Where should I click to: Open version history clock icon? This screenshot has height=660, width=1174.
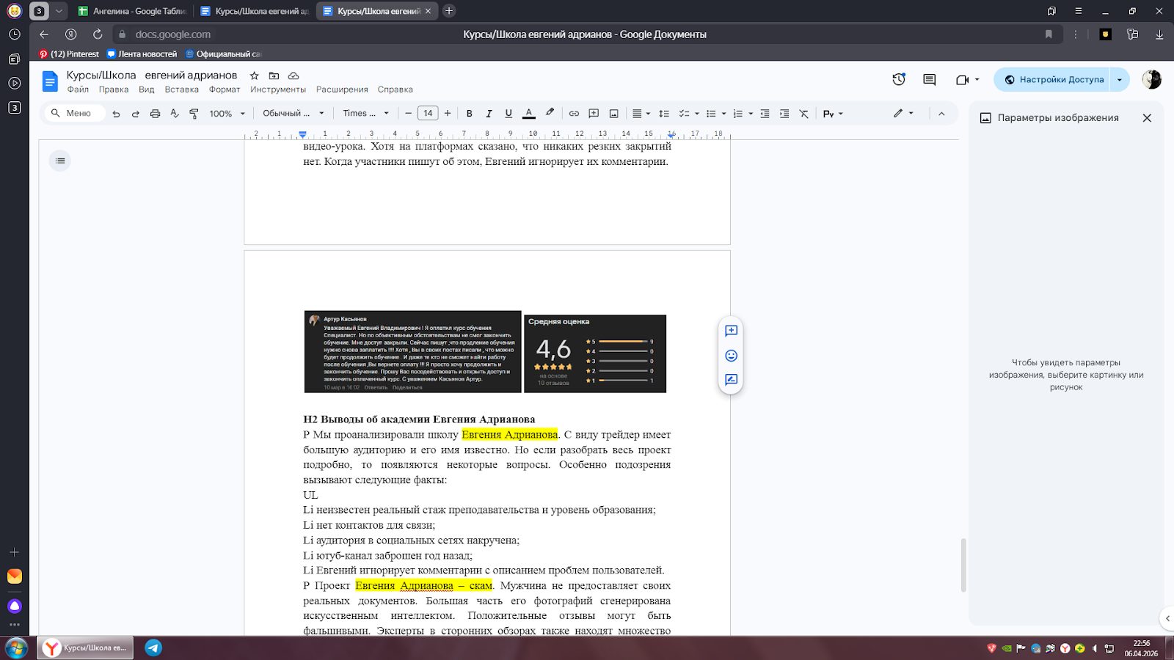899,79
